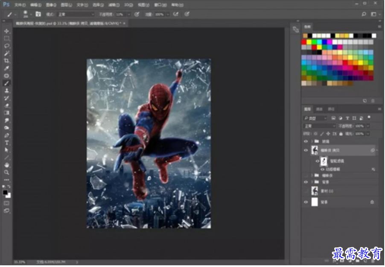
Task: Hide the 蜘蛛侠 拷贝 smart object layer
Action: [x=306, y=150]
